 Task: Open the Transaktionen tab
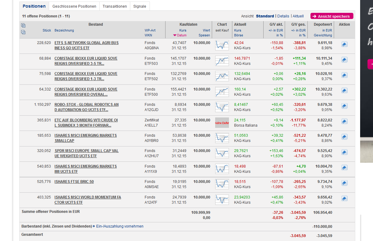(115, 6)
